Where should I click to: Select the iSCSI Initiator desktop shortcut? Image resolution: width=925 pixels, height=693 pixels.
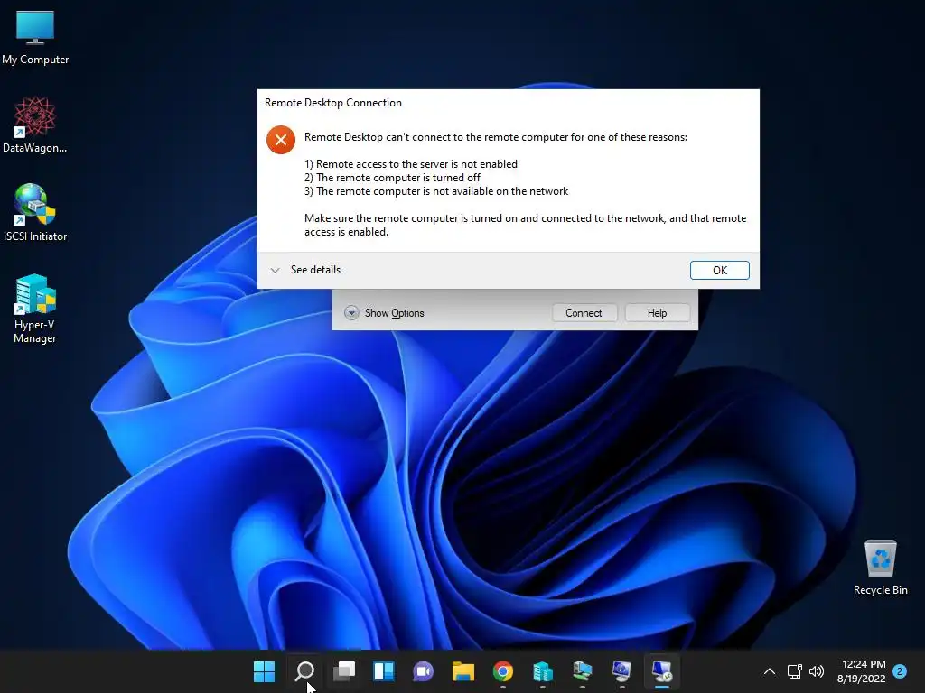pos(35,213)
